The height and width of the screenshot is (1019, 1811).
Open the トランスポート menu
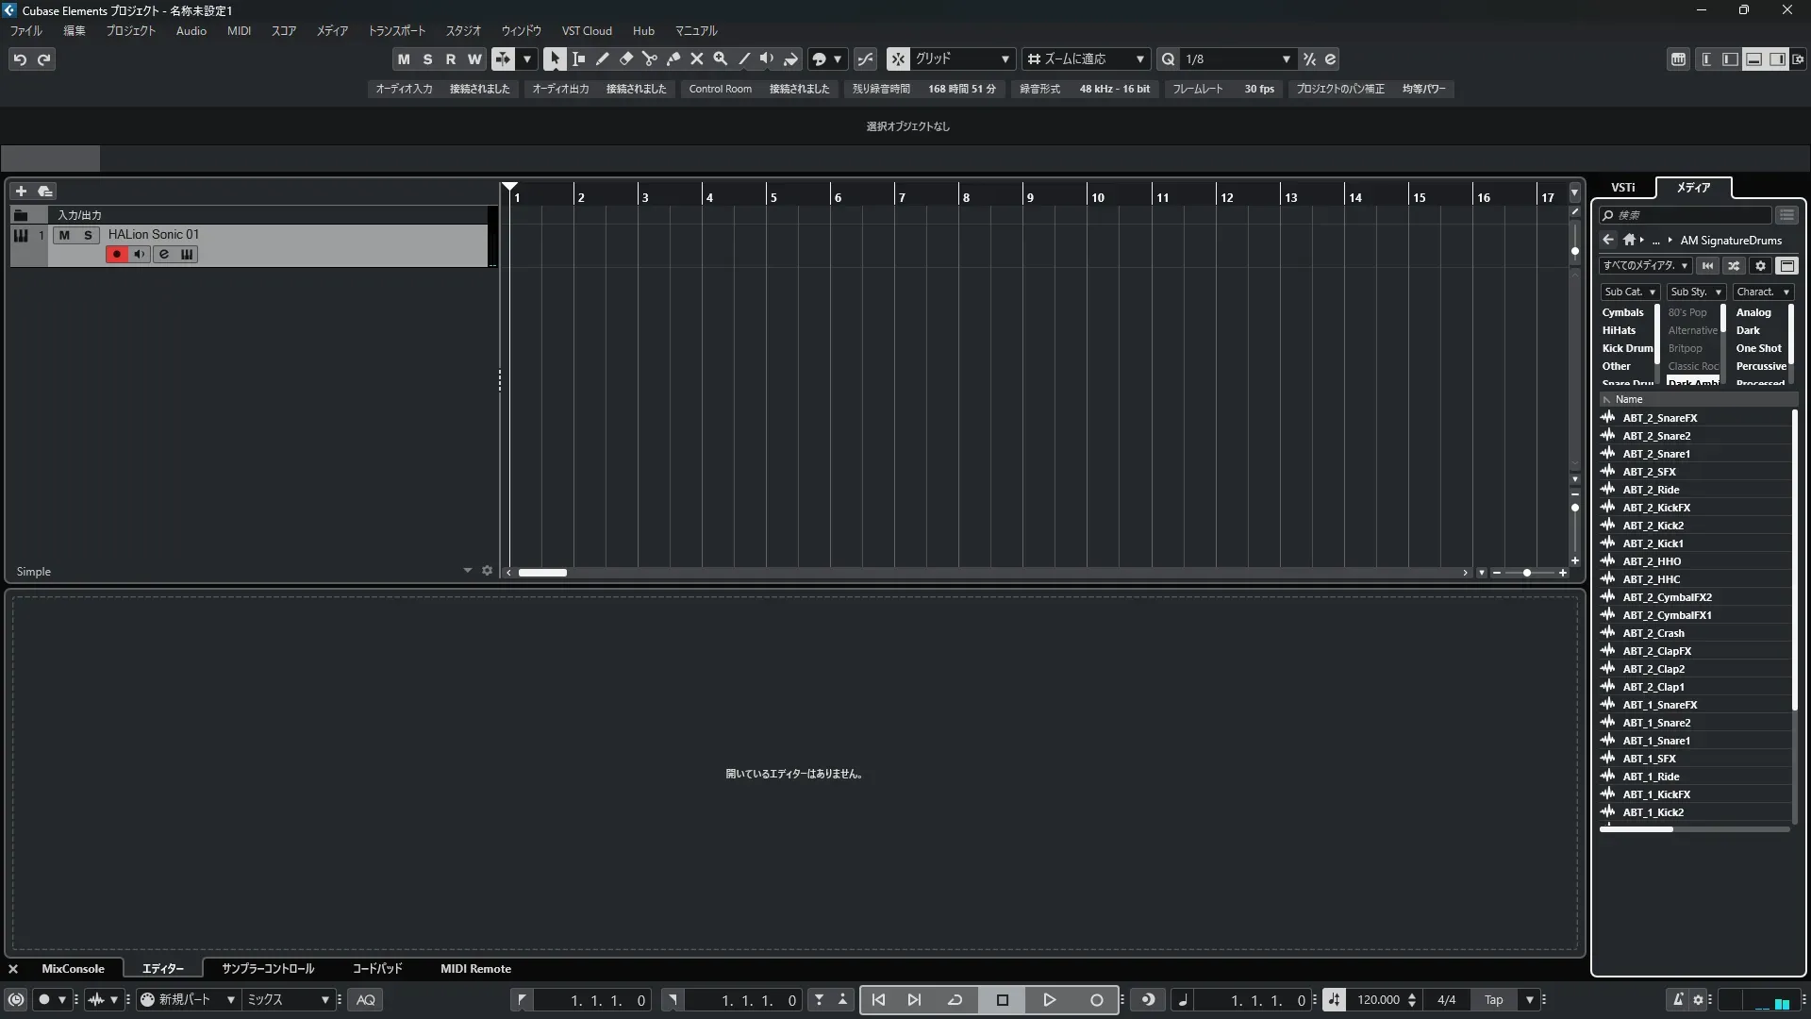click(x=396, y=31)
